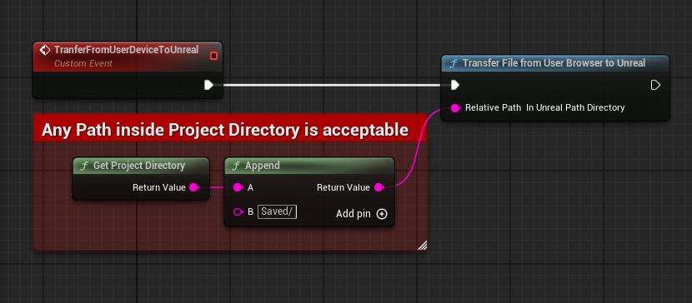Click the comment box resize handle corner
Image resolution: width=692 pixels, height=303 pixels.
coord(423,246)
